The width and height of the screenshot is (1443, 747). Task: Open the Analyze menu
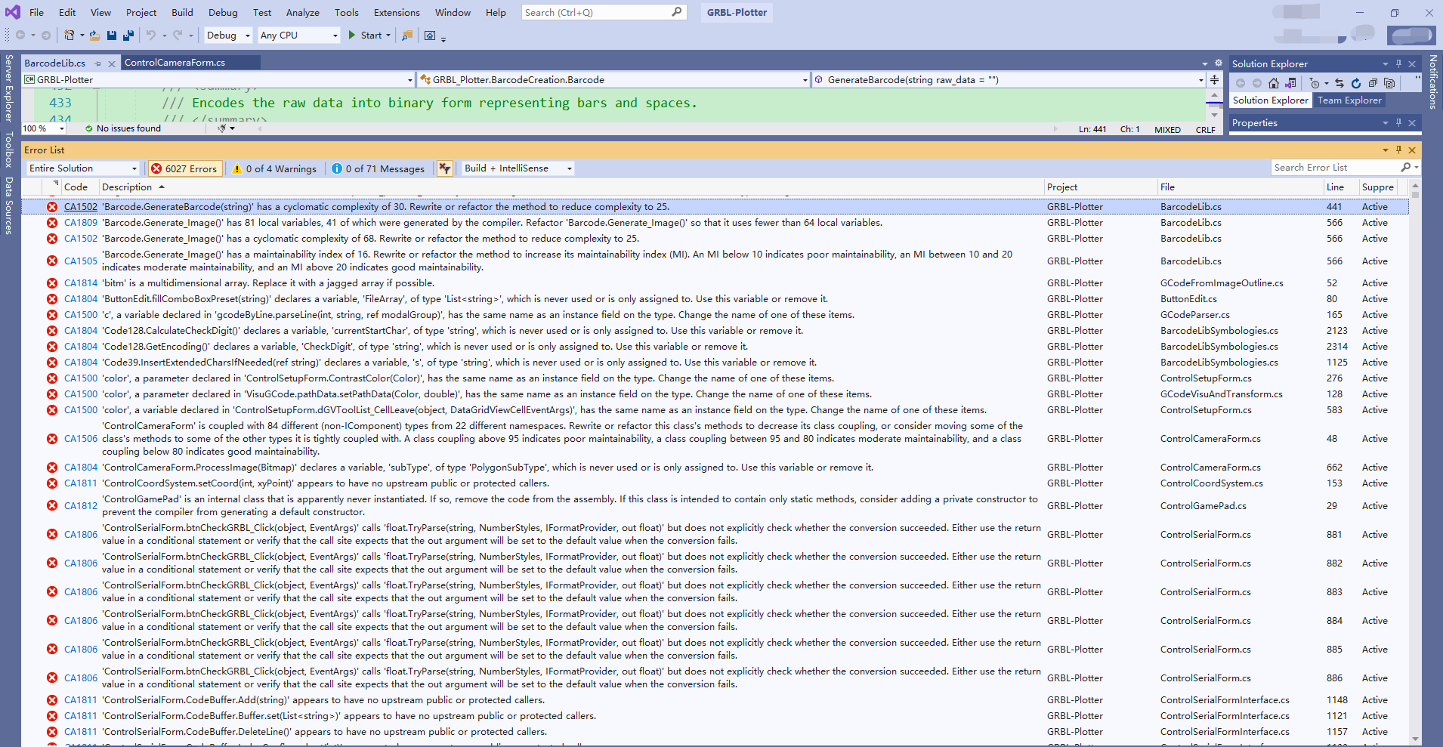click(x=302, y=13)
